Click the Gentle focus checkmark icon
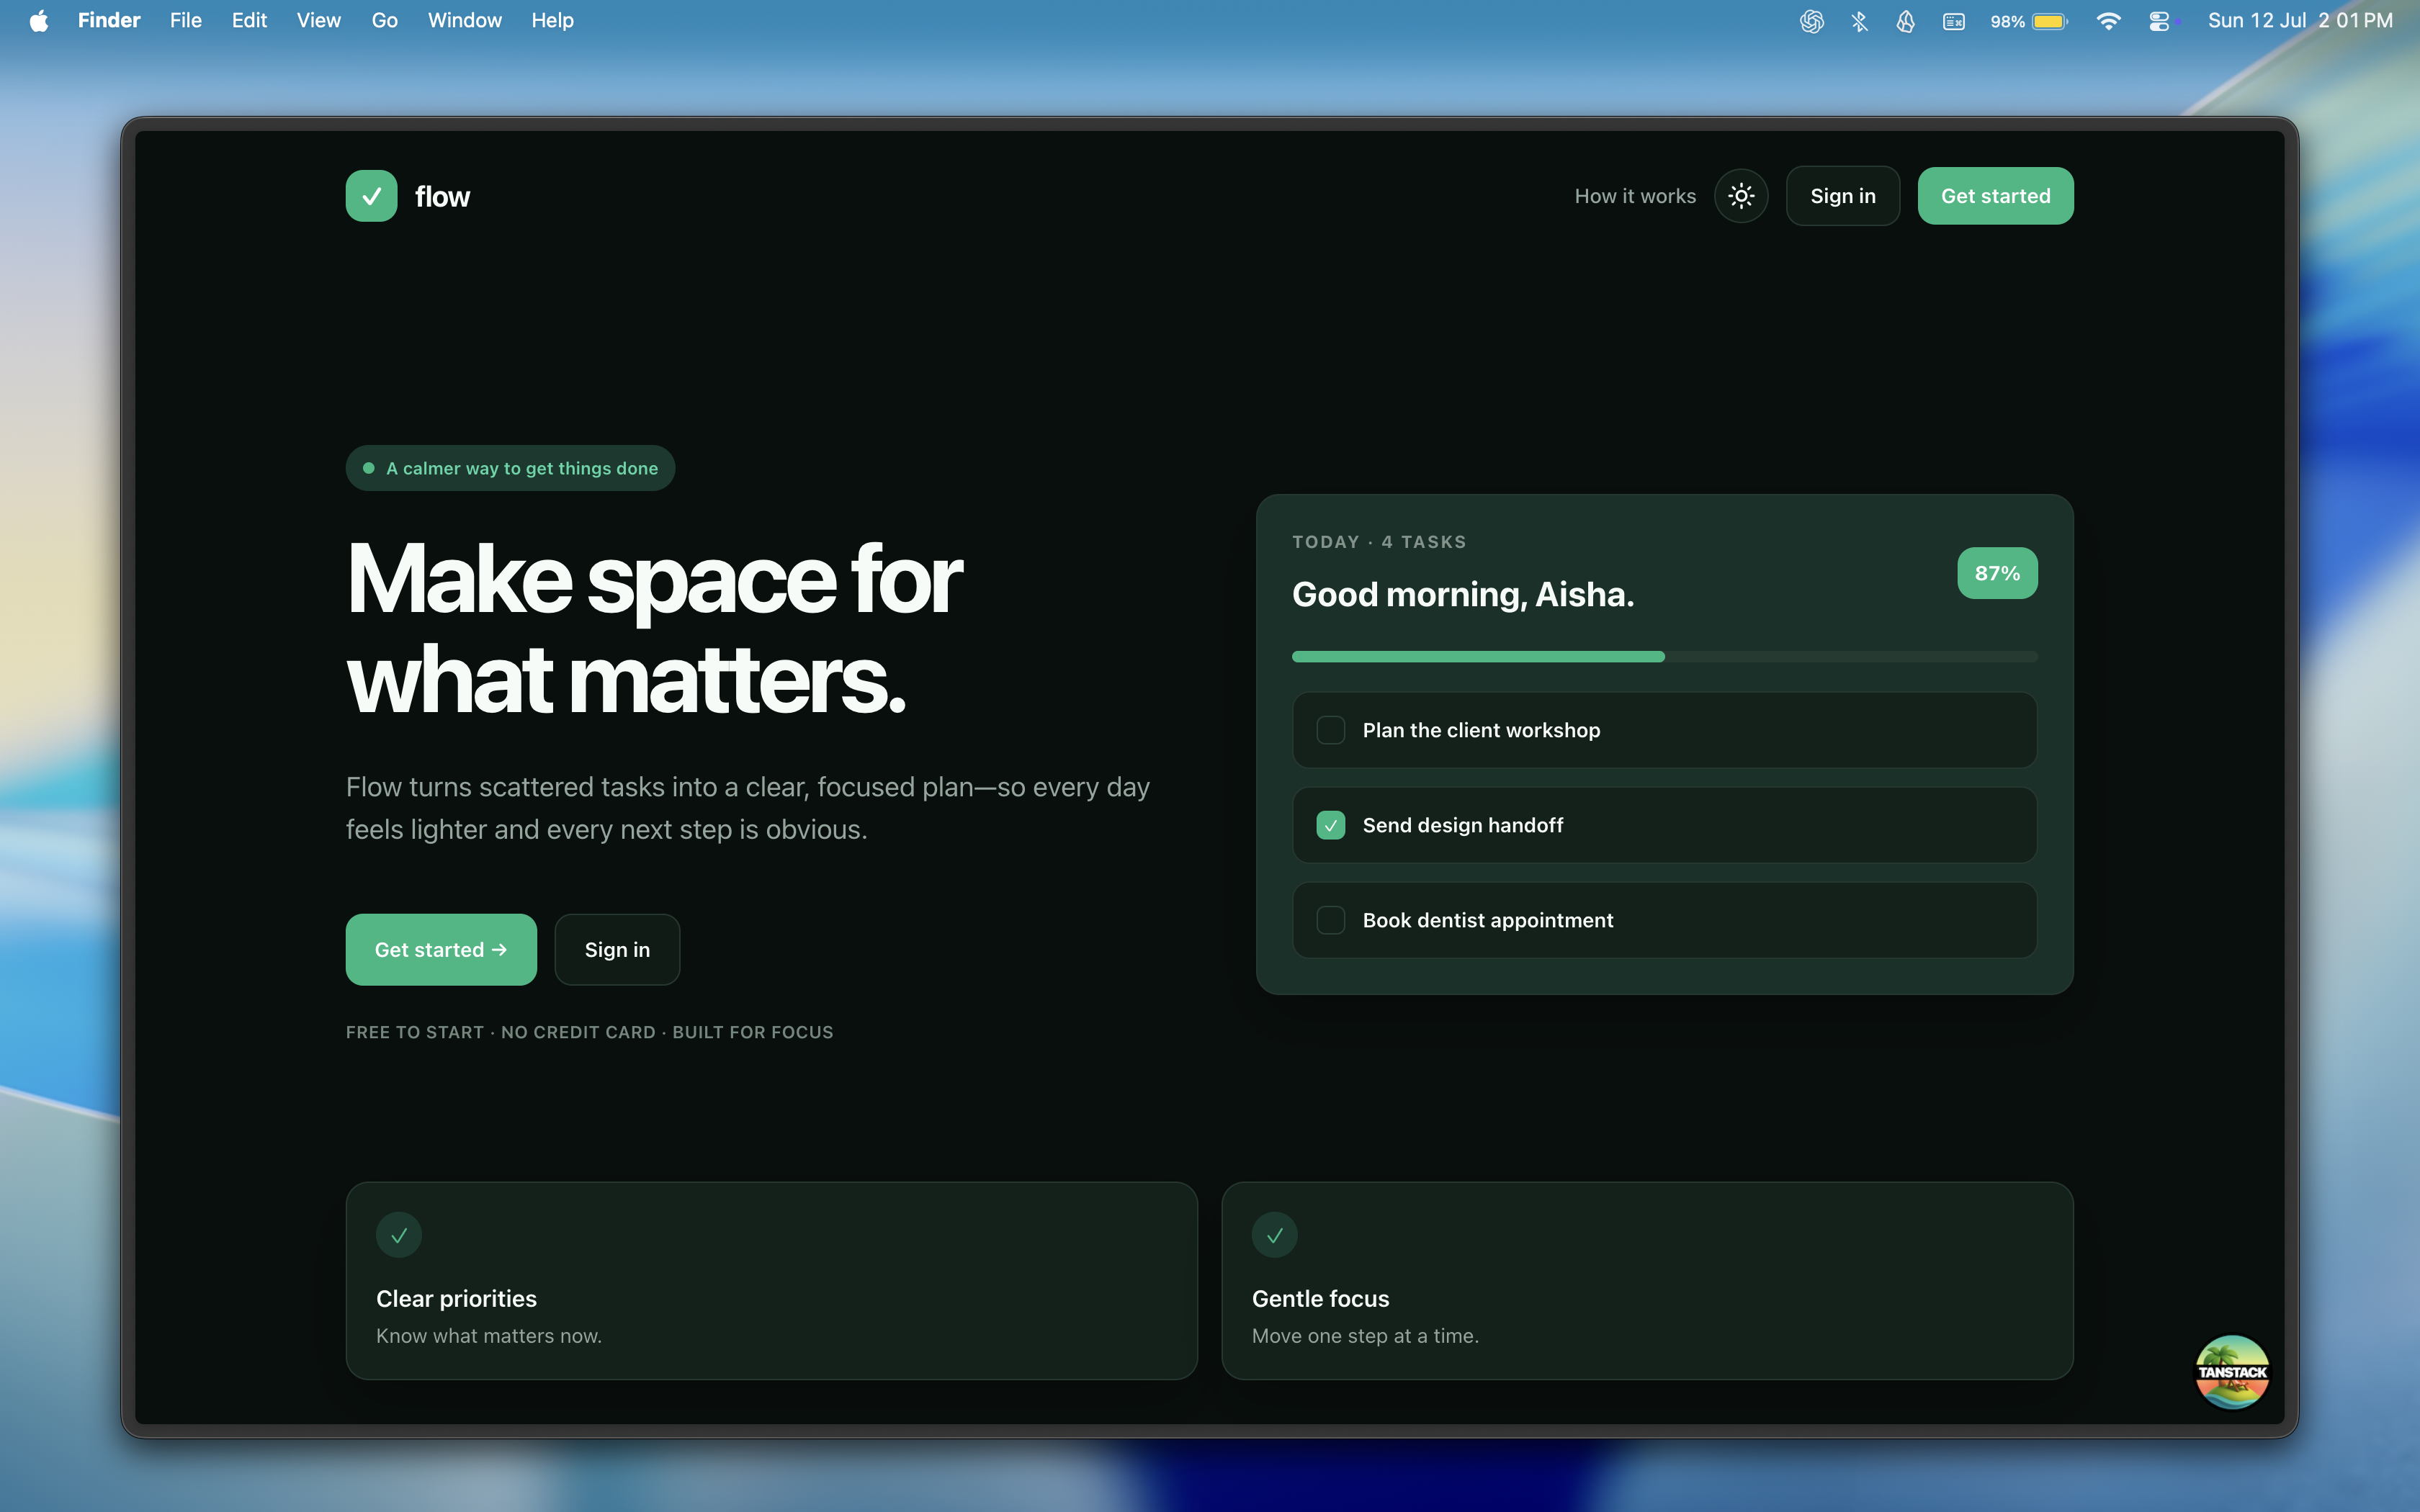The width and height of the screenshot is (2420, 1512). pos(1275,1235)
